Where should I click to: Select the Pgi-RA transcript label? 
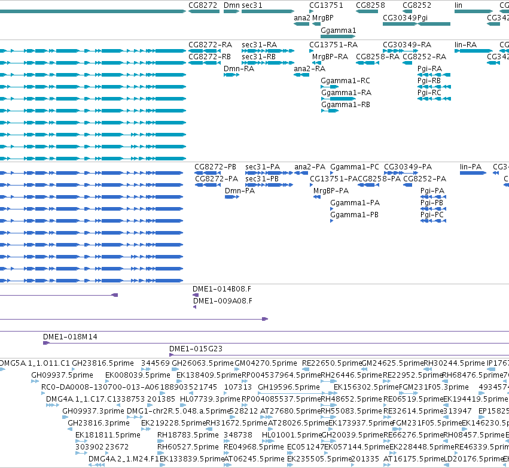pyautogui.click(x=429, y=69)
